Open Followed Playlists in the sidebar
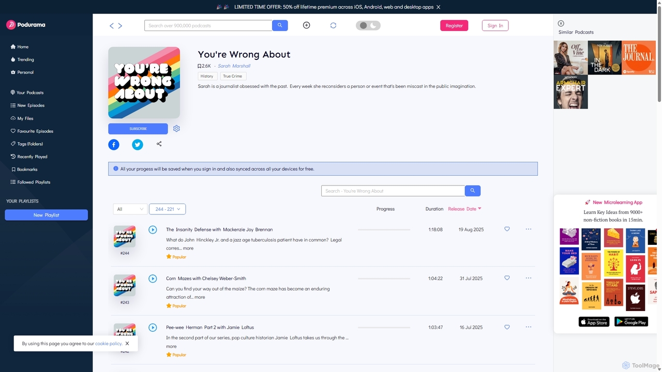The height and width of the screenshot is (372, 662). [x=31, y=182]
